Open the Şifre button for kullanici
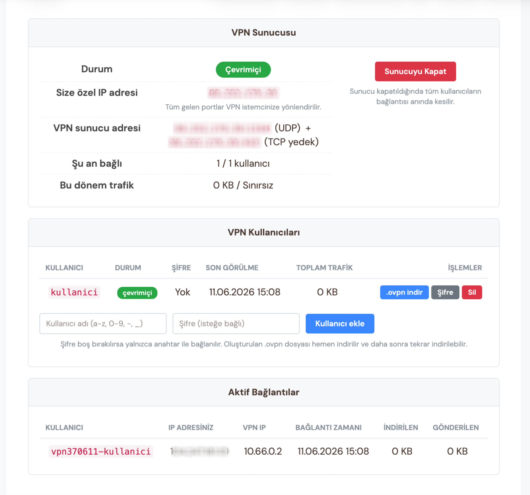Viewport: 530px width, 495px height. 445,292
